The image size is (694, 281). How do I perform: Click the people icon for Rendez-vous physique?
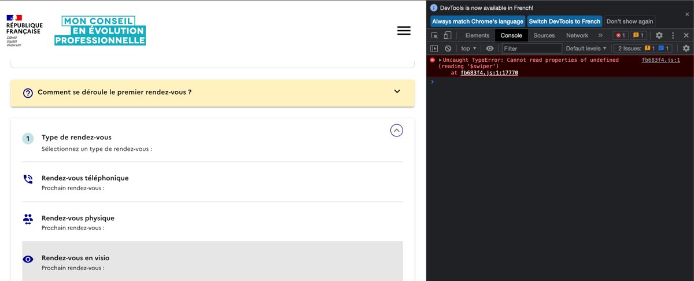(28, 219)
